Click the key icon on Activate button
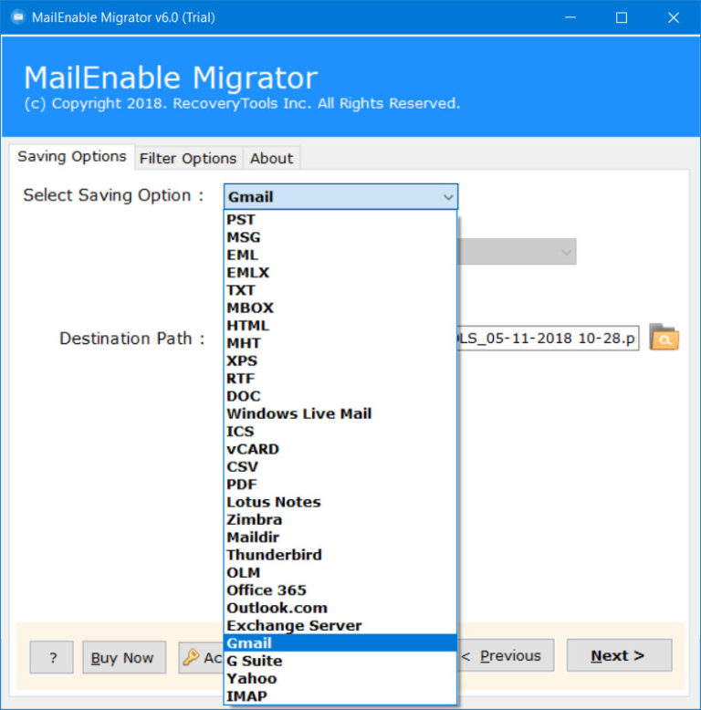The image size is (701, 710). tap(191, 657)
